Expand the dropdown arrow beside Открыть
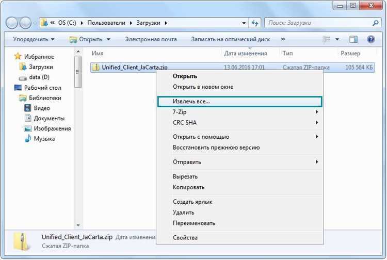The image size is (387, 260). coord(108,40)
